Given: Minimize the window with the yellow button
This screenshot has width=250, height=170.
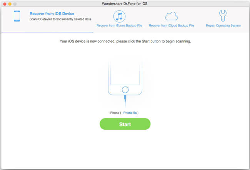Looking at the screenshot, I should [10, 4].
